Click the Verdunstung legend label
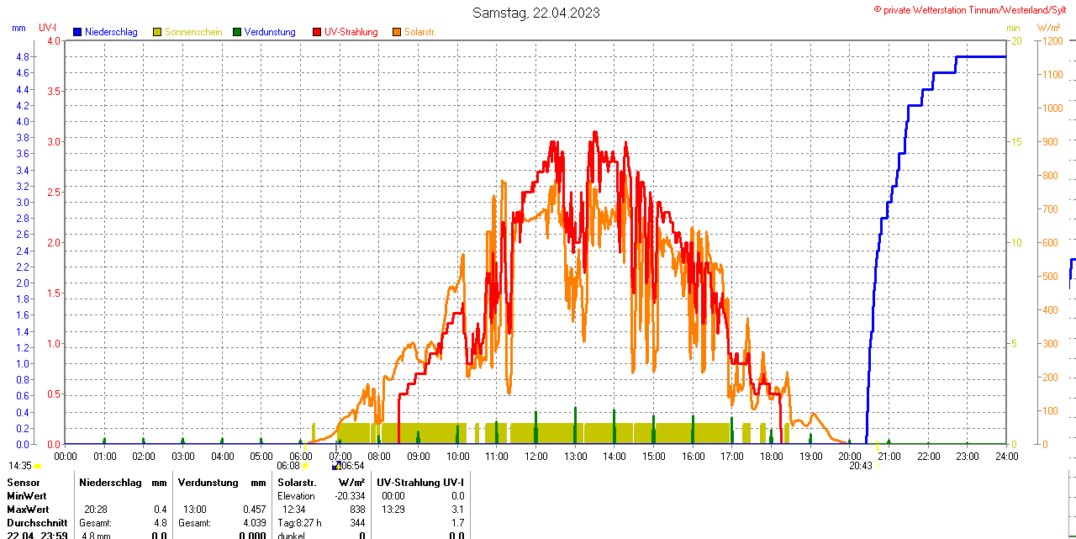 tap(270, 32)
